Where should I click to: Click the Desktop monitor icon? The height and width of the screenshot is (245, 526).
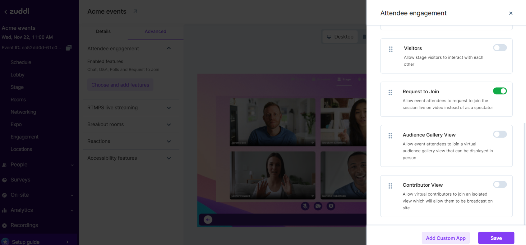pyautogui.click(x=329, y=37)
